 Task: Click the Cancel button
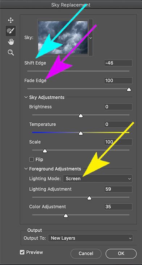(86, 253)
